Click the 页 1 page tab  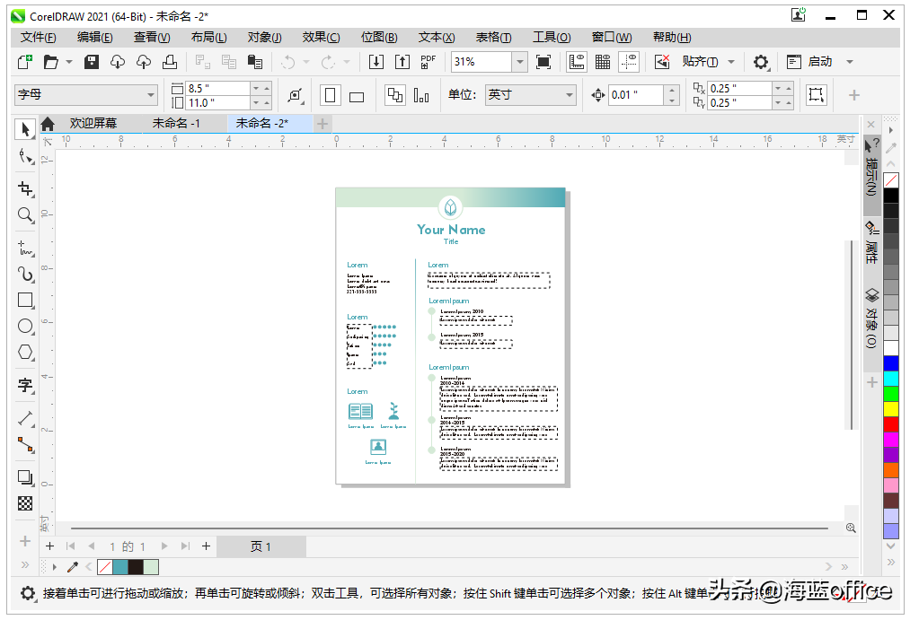261,546
